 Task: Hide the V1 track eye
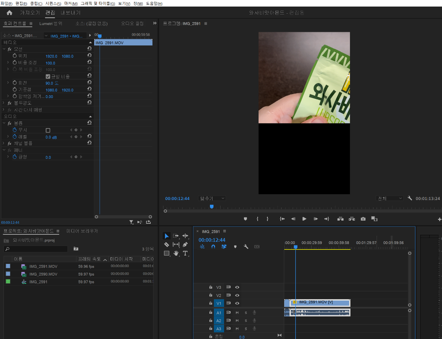coord(237,303)
